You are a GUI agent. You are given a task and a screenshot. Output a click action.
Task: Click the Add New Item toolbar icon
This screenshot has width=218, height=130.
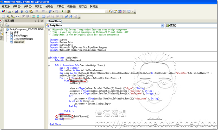click(x=9, y=11)
